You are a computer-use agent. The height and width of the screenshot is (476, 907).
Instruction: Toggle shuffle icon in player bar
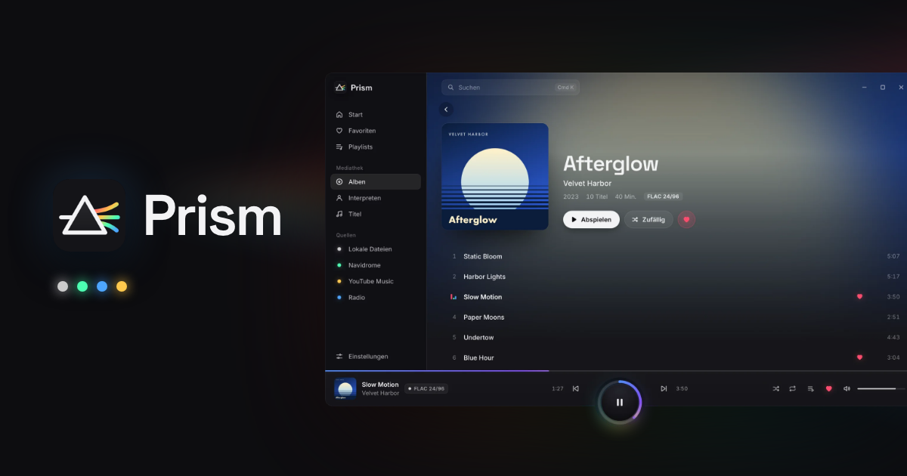(775, 388)
